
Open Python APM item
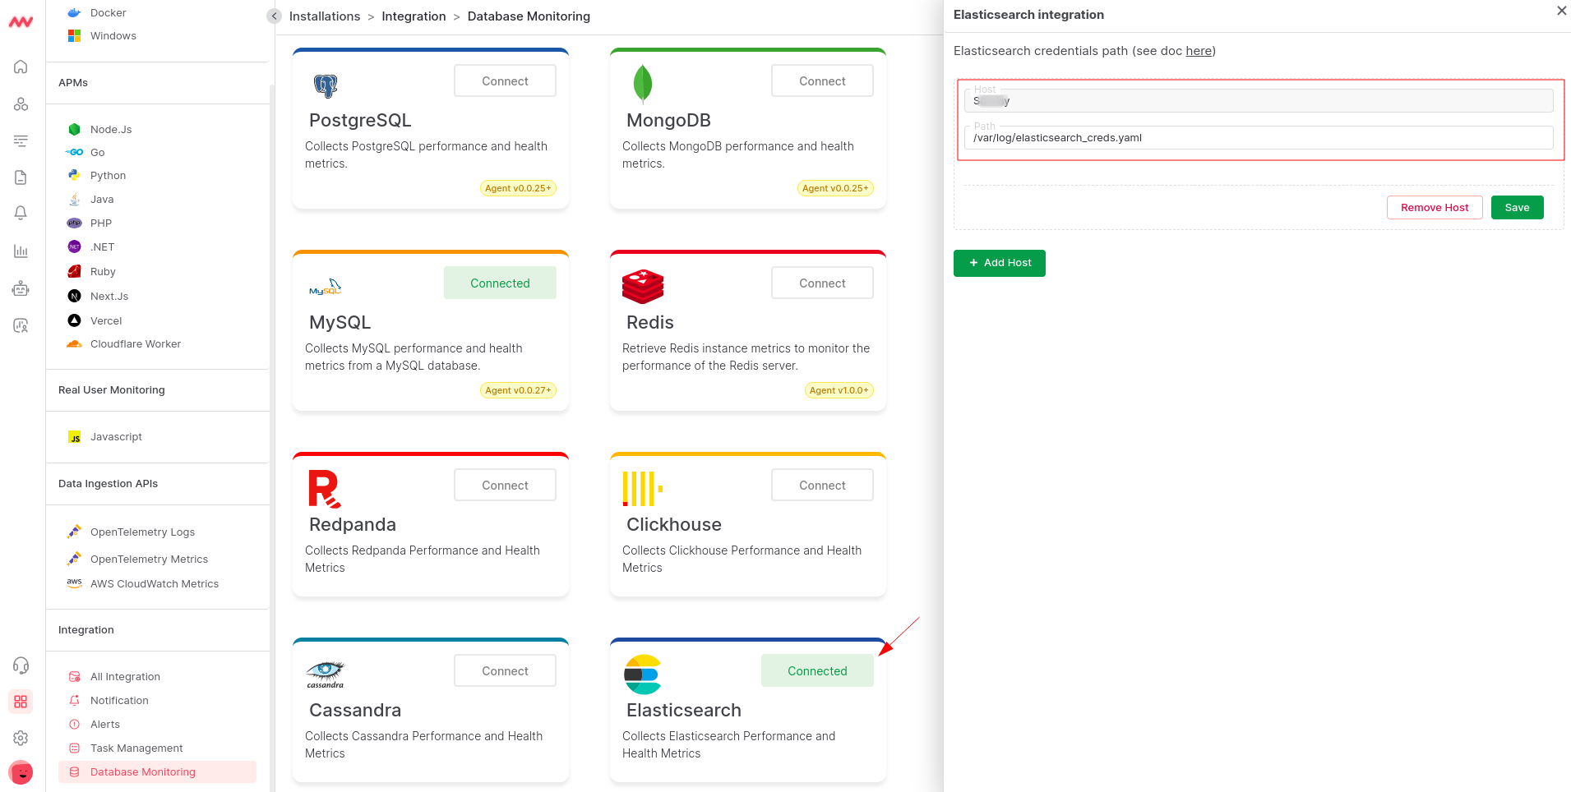click(108, 175)
